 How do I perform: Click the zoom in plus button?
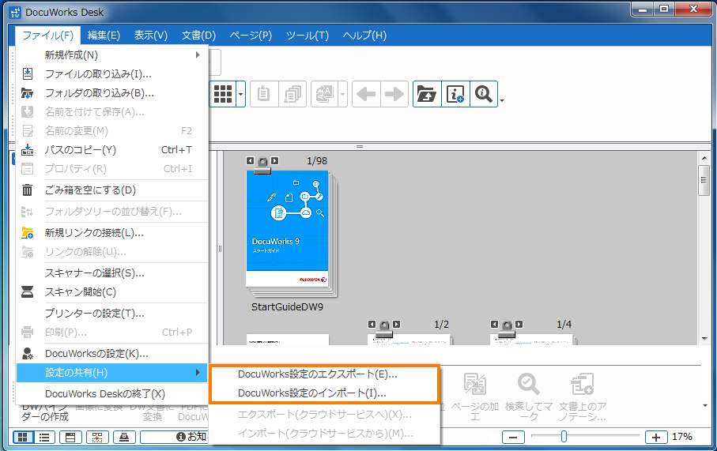[656, 438]
